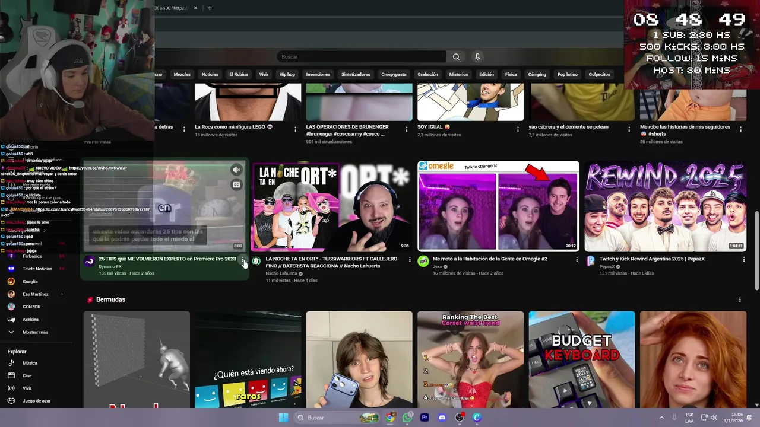Open the BUDGET KEYBOARD short thumbnail
Viewport: 760px width, 427px height.
point(581,359)
